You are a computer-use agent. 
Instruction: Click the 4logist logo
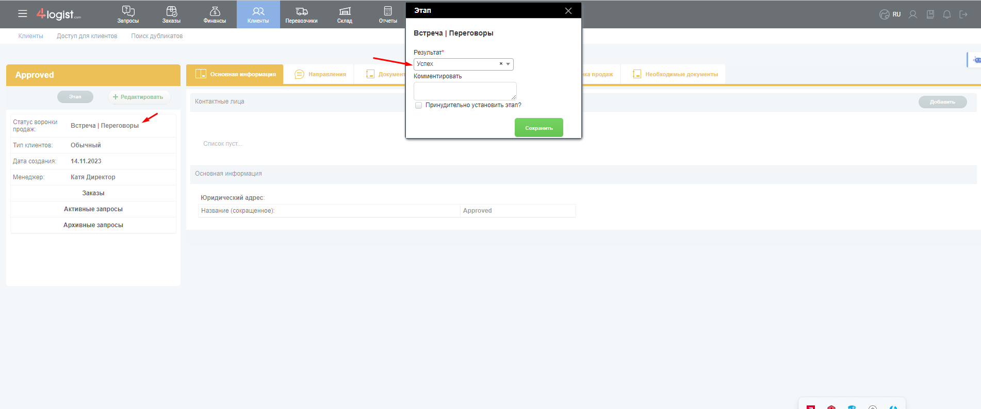[x=58, y=14]
